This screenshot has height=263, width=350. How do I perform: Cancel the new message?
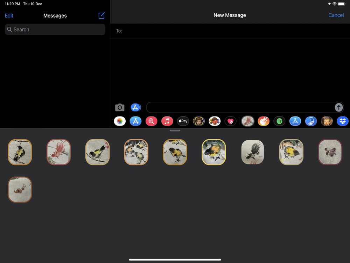(336, 15)
